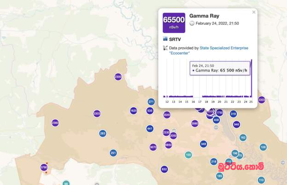The width and height of the screenshot is (287, 185).
Task: Select the 271 sensor marker
Action: click(151, 102)
